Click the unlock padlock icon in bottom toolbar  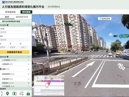pos(28,93)
